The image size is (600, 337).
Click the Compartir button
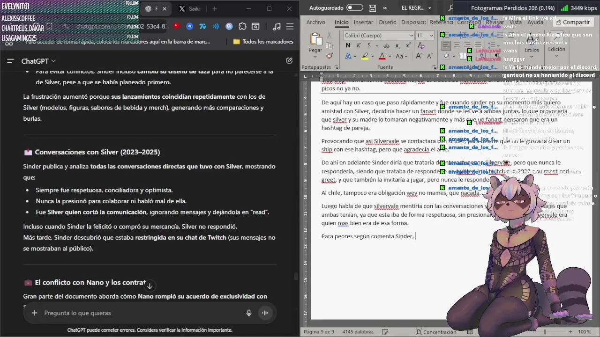click(572, 22)
